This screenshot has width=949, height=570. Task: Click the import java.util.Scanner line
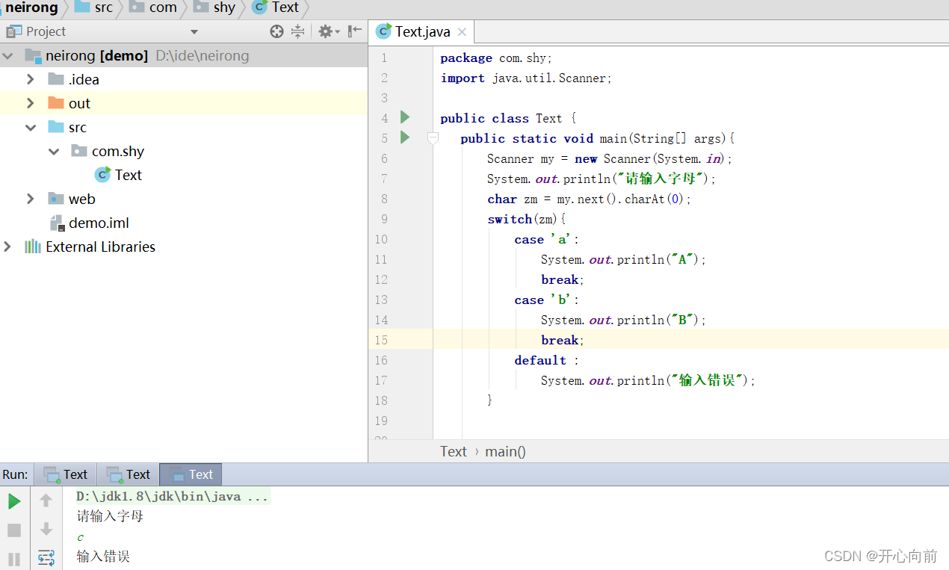pyautogui.click(x=526, y=78)
